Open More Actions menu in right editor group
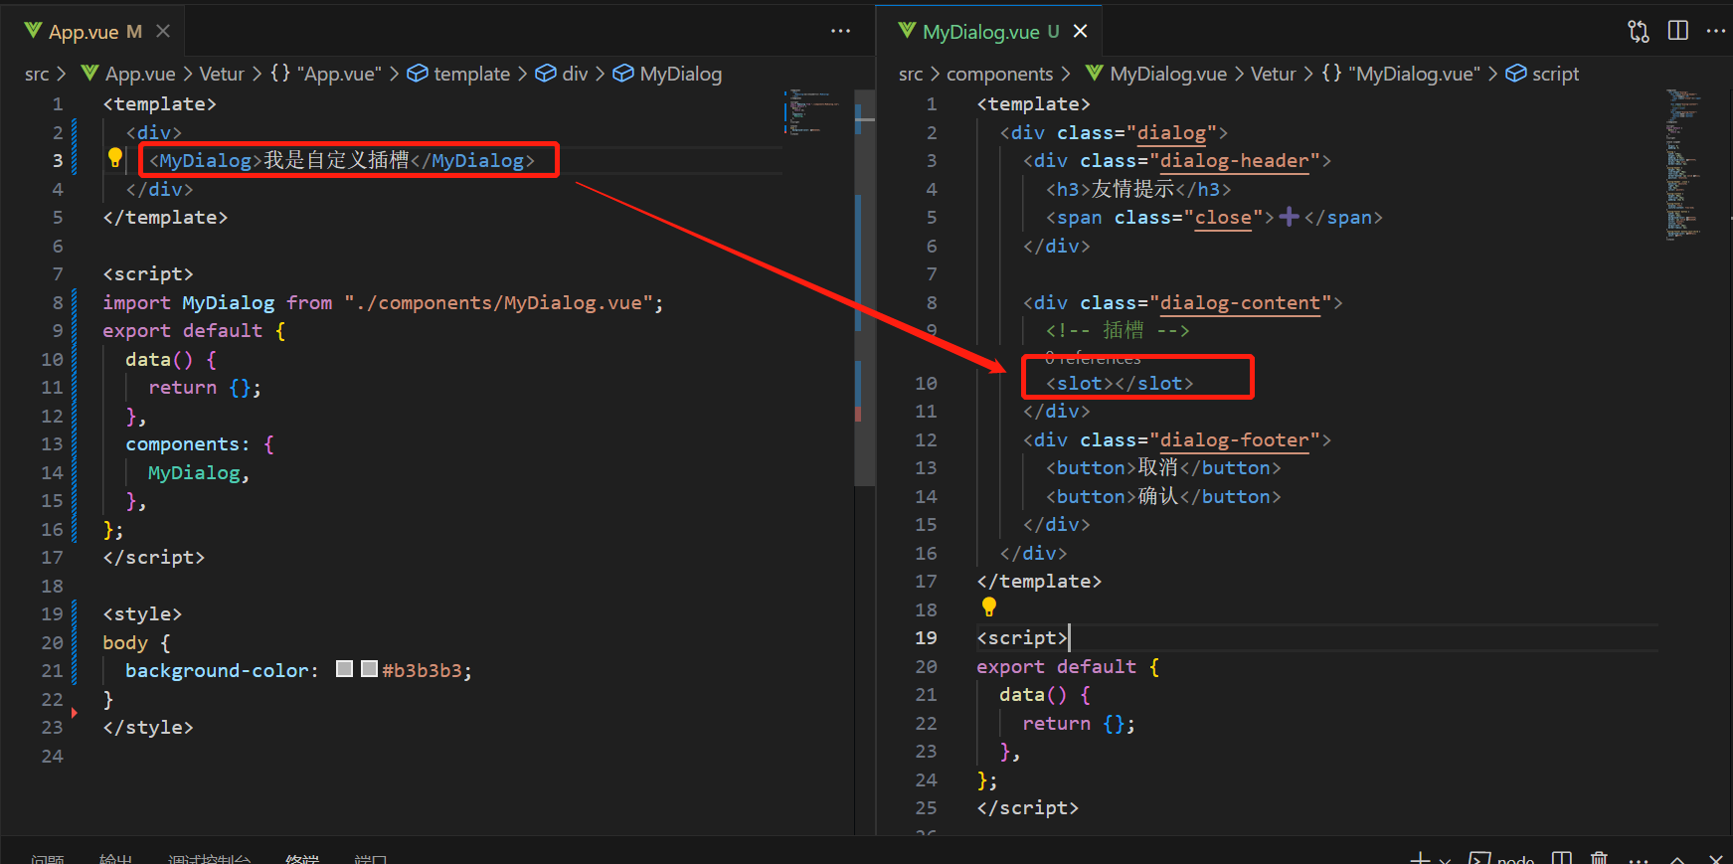 point(1716,31)
